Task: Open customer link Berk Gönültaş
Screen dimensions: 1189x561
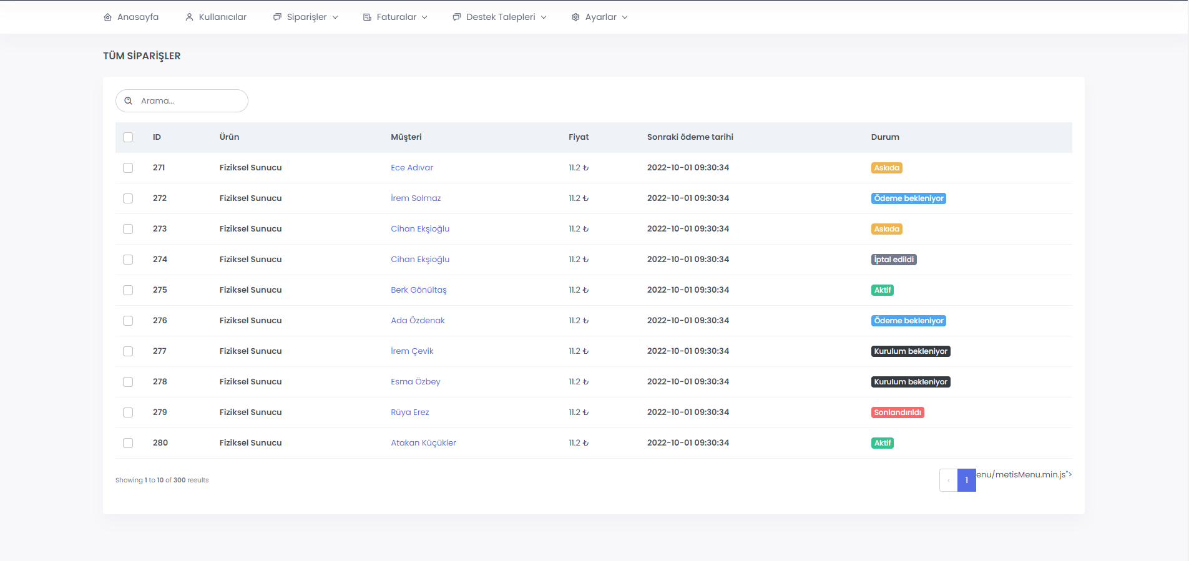Action: tap(419, 290)
